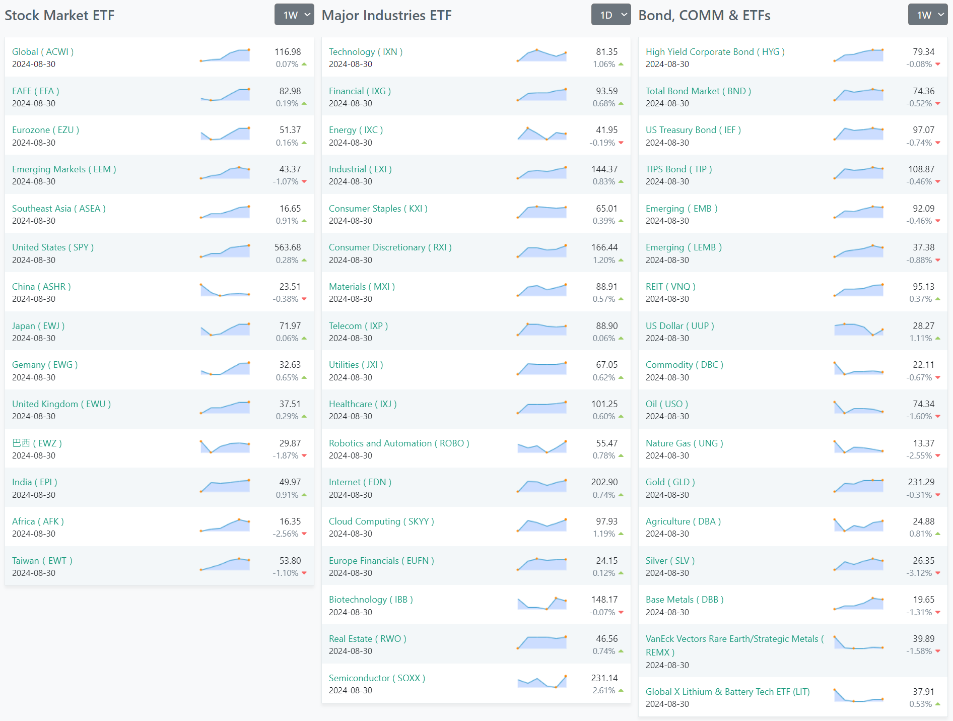Screen dimensions: 953x721
Task: Click the Silver ( SLV ) sparkline chart
Action: point(859,564)
